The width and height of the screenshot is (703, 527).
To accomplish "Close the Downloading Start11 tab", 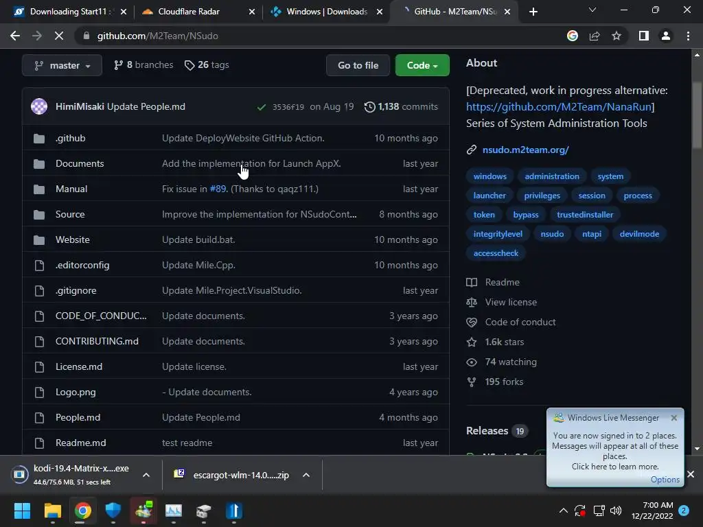I will pos(124,12).
